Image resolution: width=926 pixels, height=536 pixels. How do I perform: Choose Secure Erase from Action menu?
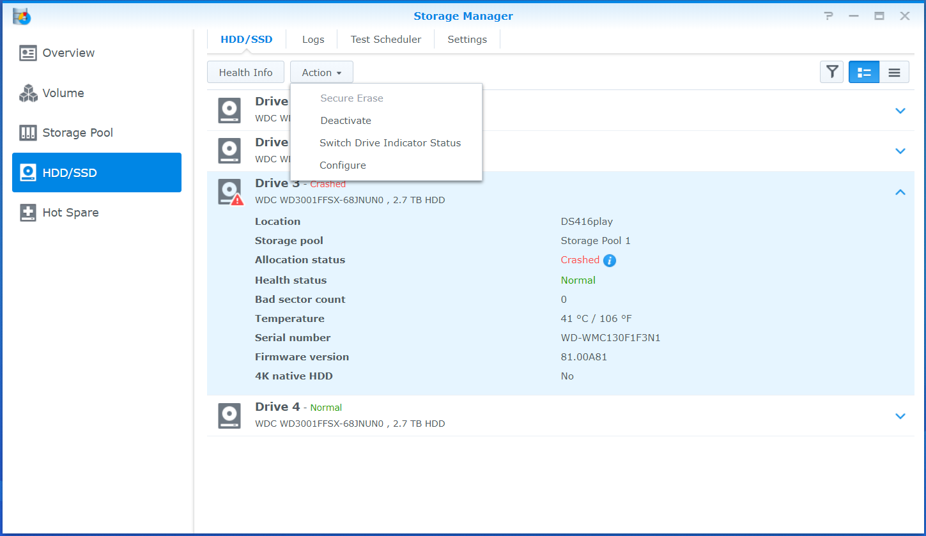pos(386,98)
